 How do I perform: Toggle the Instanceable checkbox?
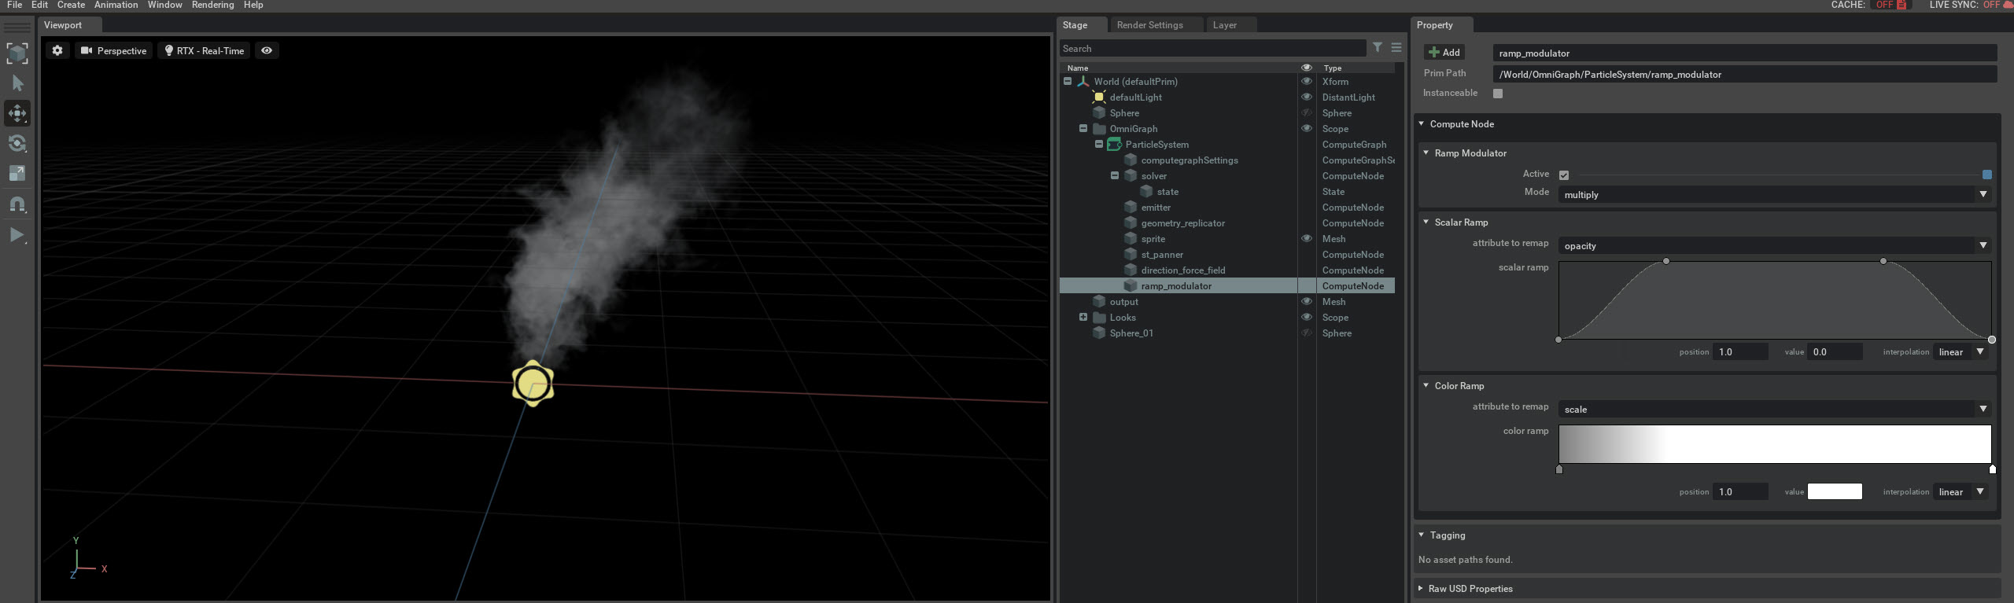point(1498,93)
